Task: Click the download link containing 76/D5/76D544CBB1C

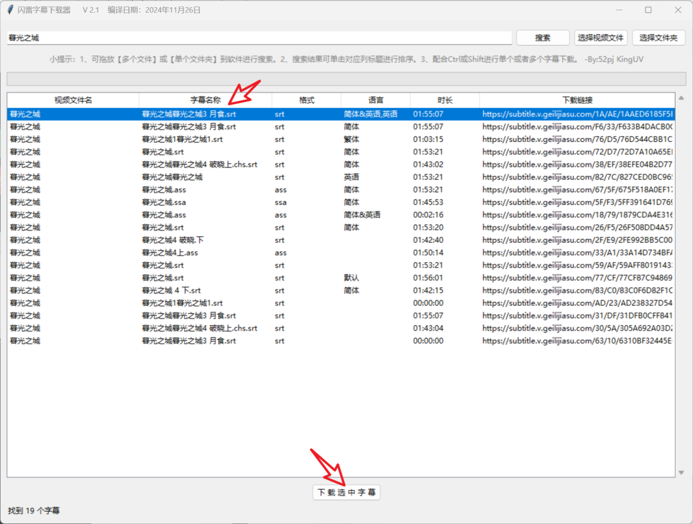Action: pyautogui.click(x=577, y=139)
